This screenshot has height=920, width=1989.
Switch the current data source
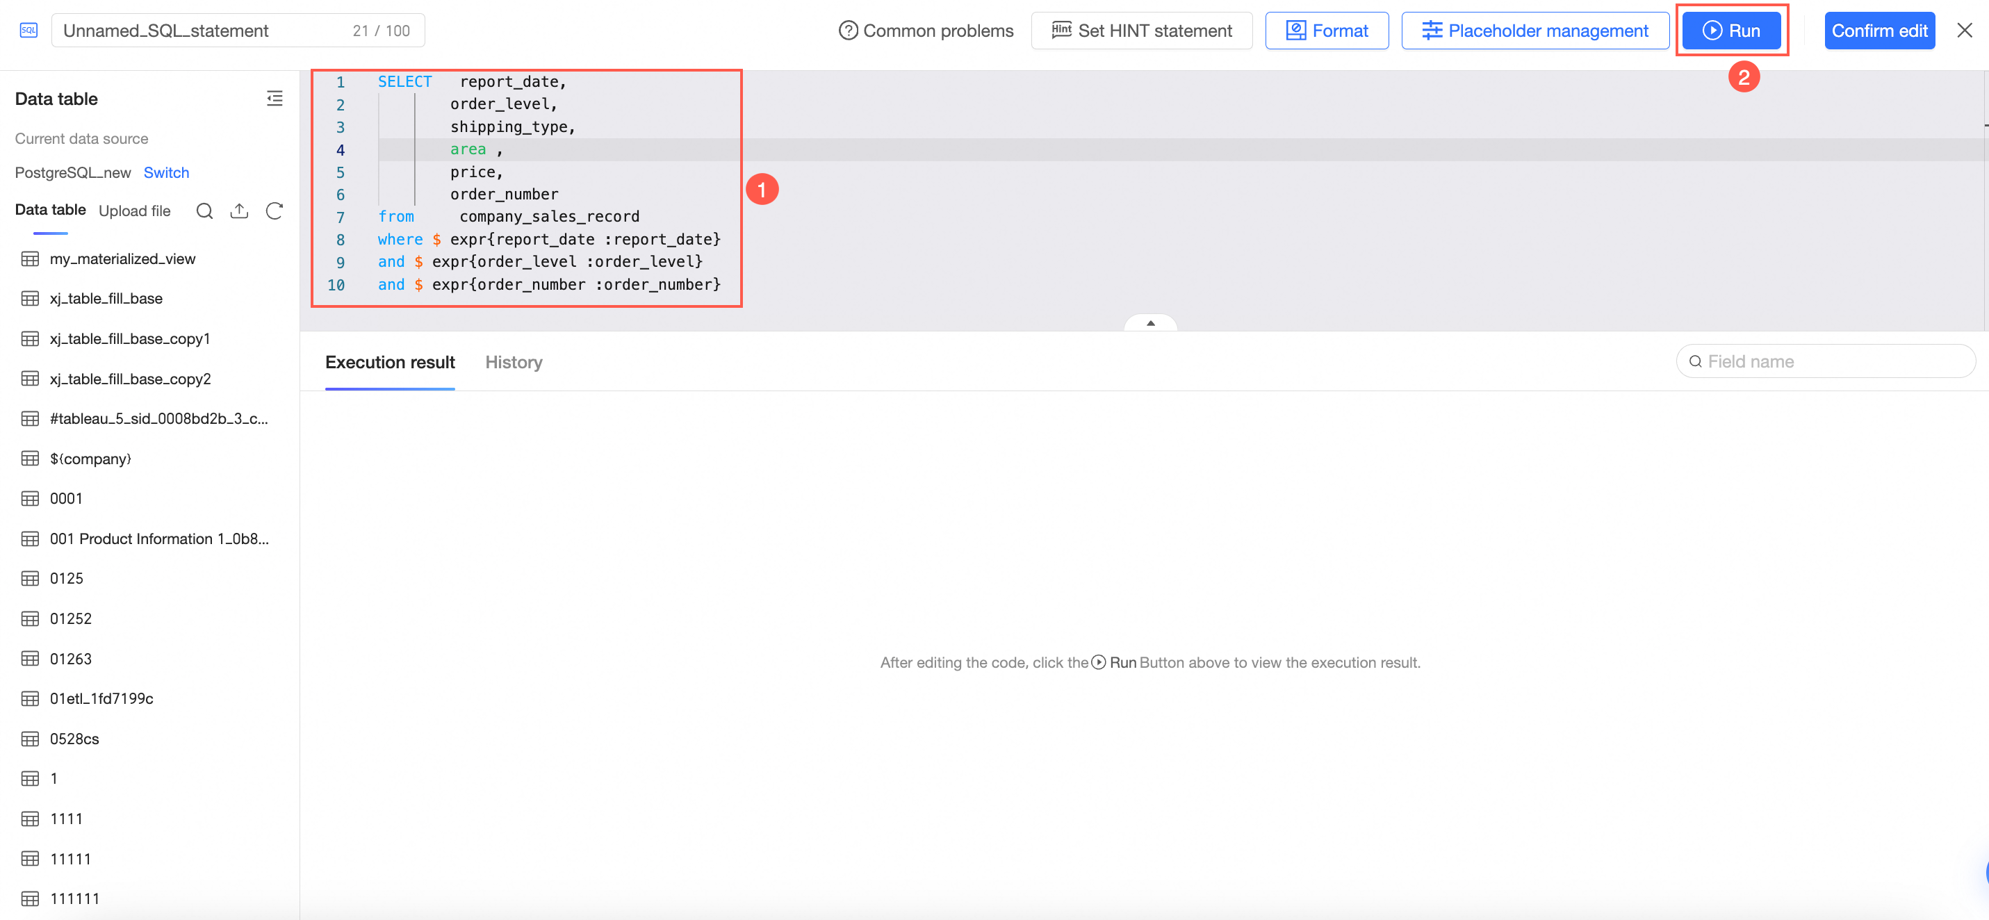(166, 172)
